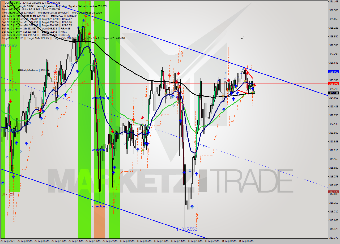Image resolution: width=340 pixels, height=244 pixels.
Task: Click the '30 Aug 10:45' time label
Action: 161,241
